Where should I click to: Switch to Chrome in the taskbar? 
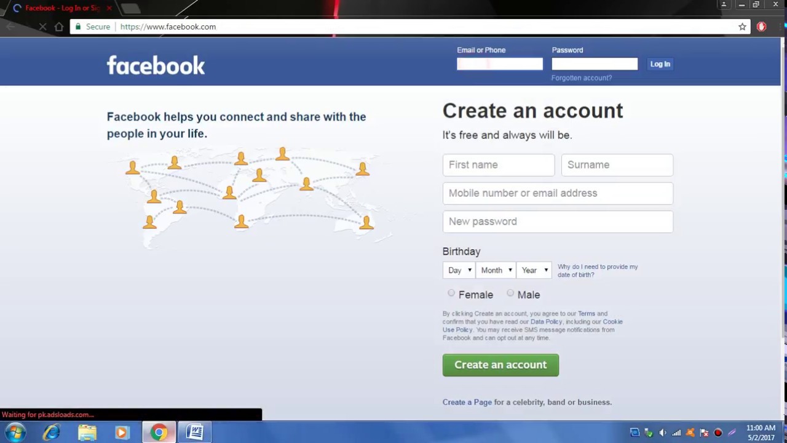click(x=159, y=433)
